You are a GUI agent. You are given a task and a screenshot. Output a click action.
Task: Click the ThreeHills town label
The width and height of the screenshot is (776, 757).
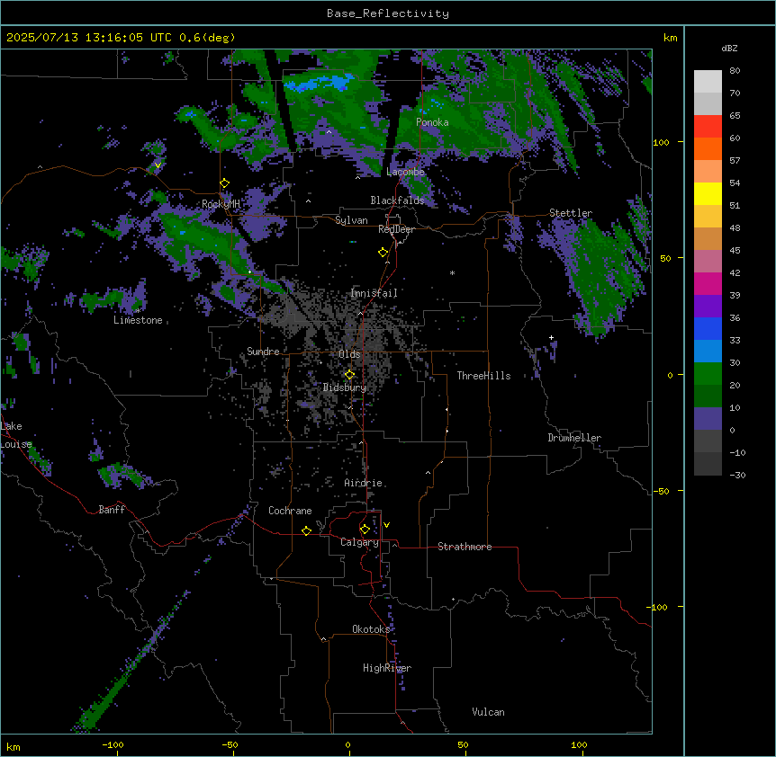pos(483,376)
